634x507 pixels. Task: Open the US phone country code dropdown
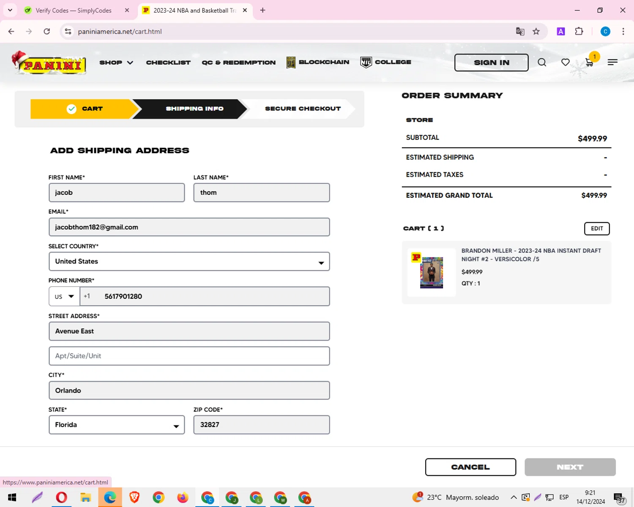(64, 296)
